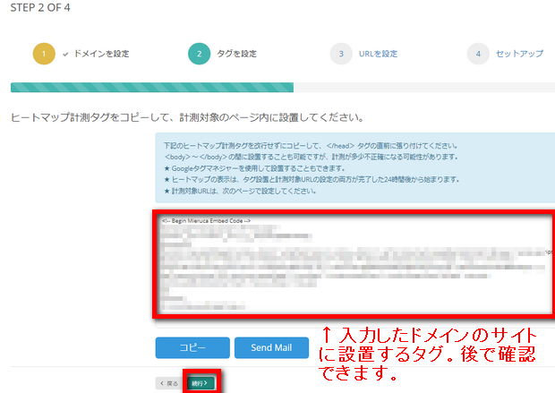Go to the URLを設定 step label
Screen dimensions: 555x393
[377, 54]
